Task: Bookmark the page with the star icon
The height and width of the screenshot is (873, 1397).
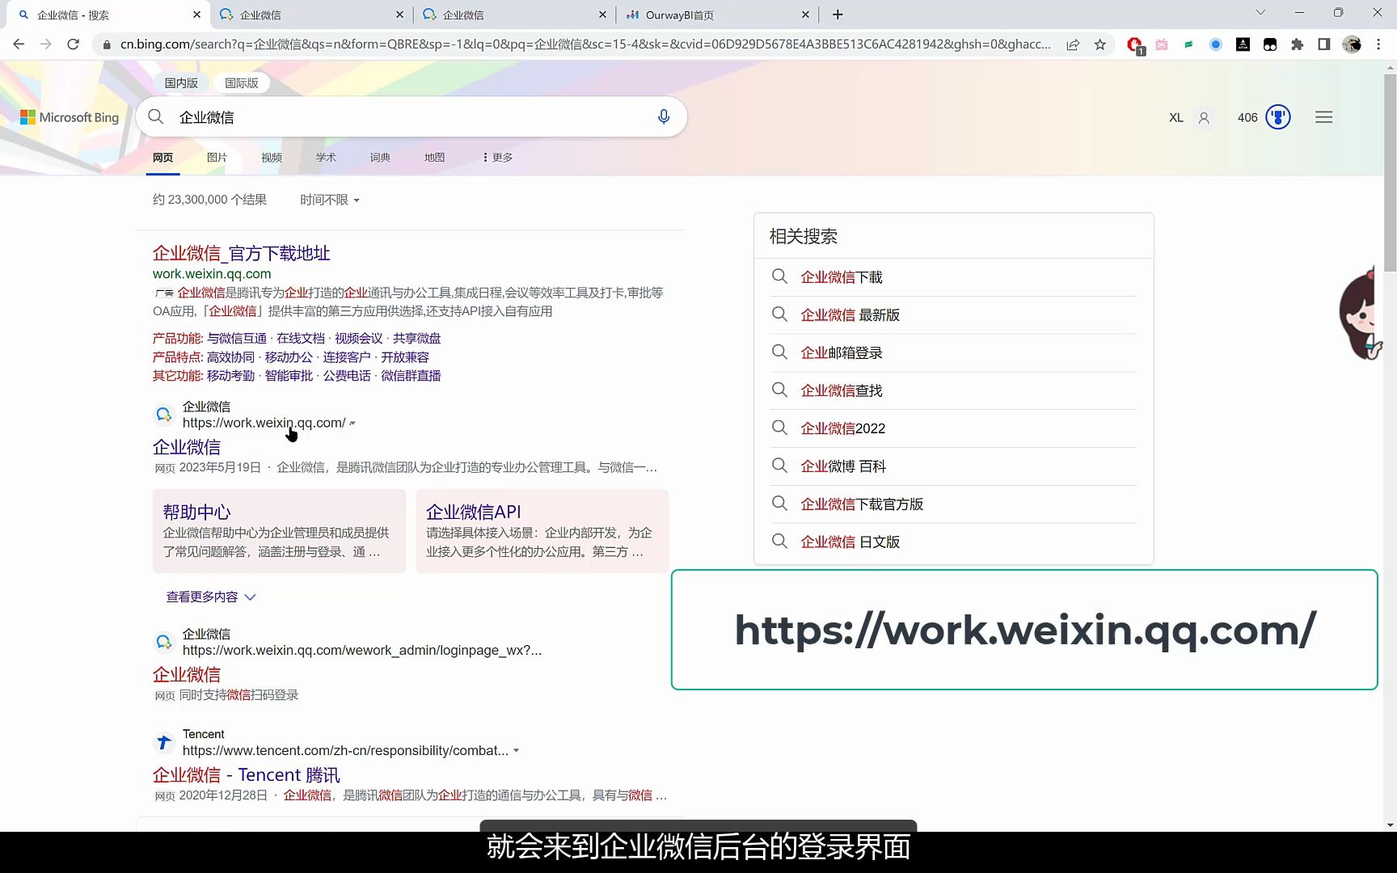Action: (1099, 44)
